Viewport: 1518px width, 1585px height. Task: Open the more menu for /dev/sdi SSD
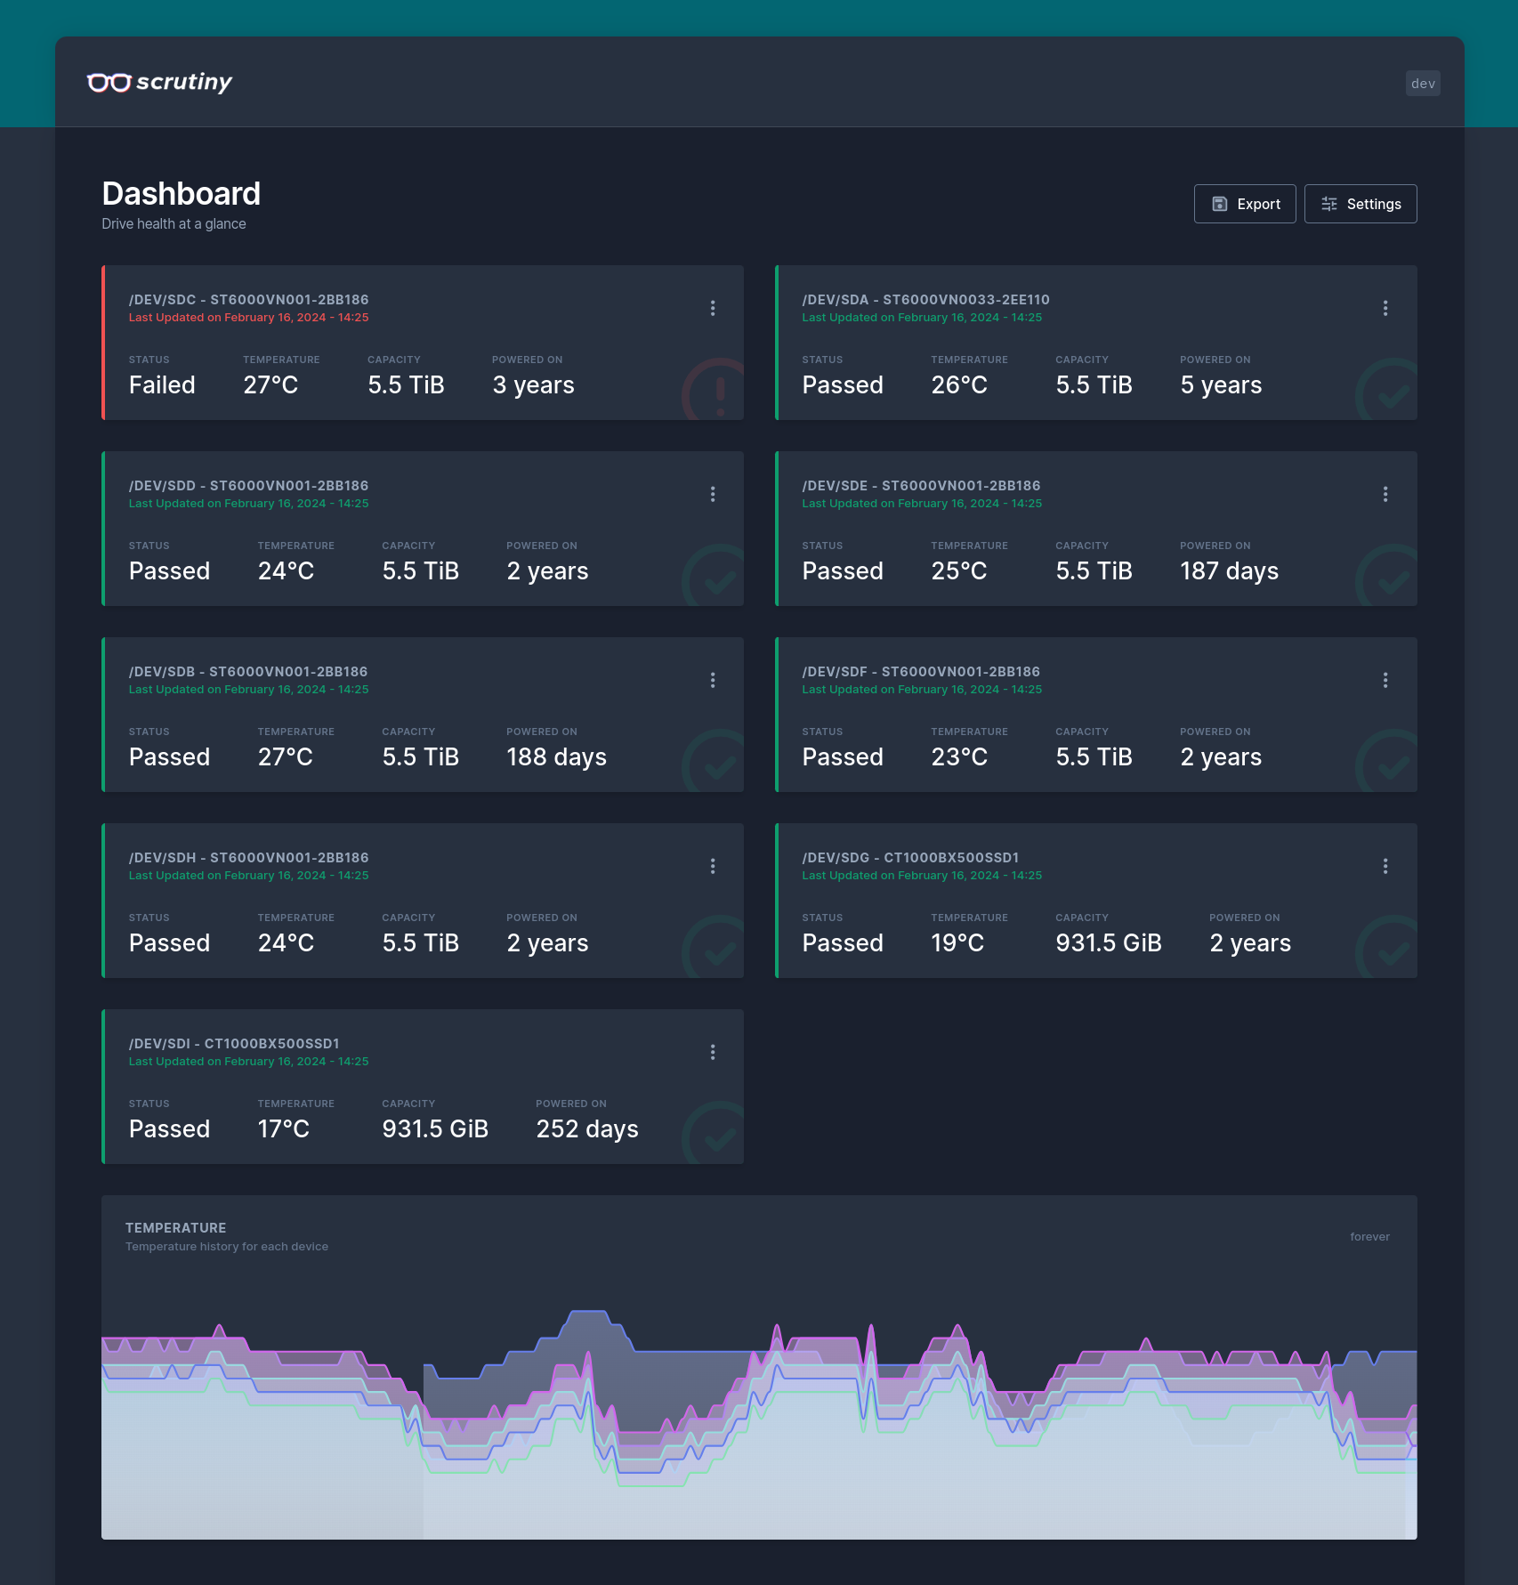(x=712, y=1052)
